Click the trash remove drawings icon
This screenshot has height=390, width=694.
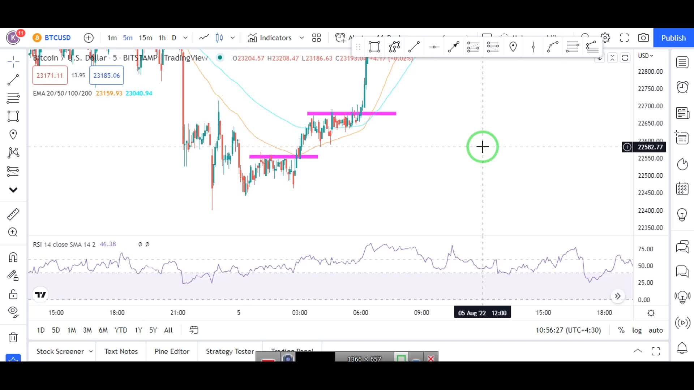[x=13, y=337]
